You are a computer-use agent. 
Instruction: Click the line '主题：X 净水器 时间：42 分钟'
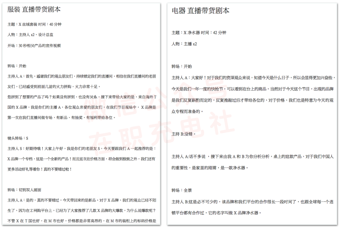[199, 33]
